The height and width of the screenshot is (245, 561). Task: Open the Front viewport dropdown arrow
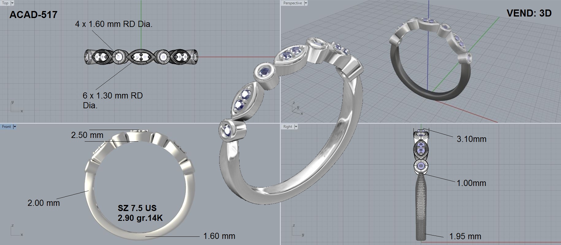tap(14, 127)
